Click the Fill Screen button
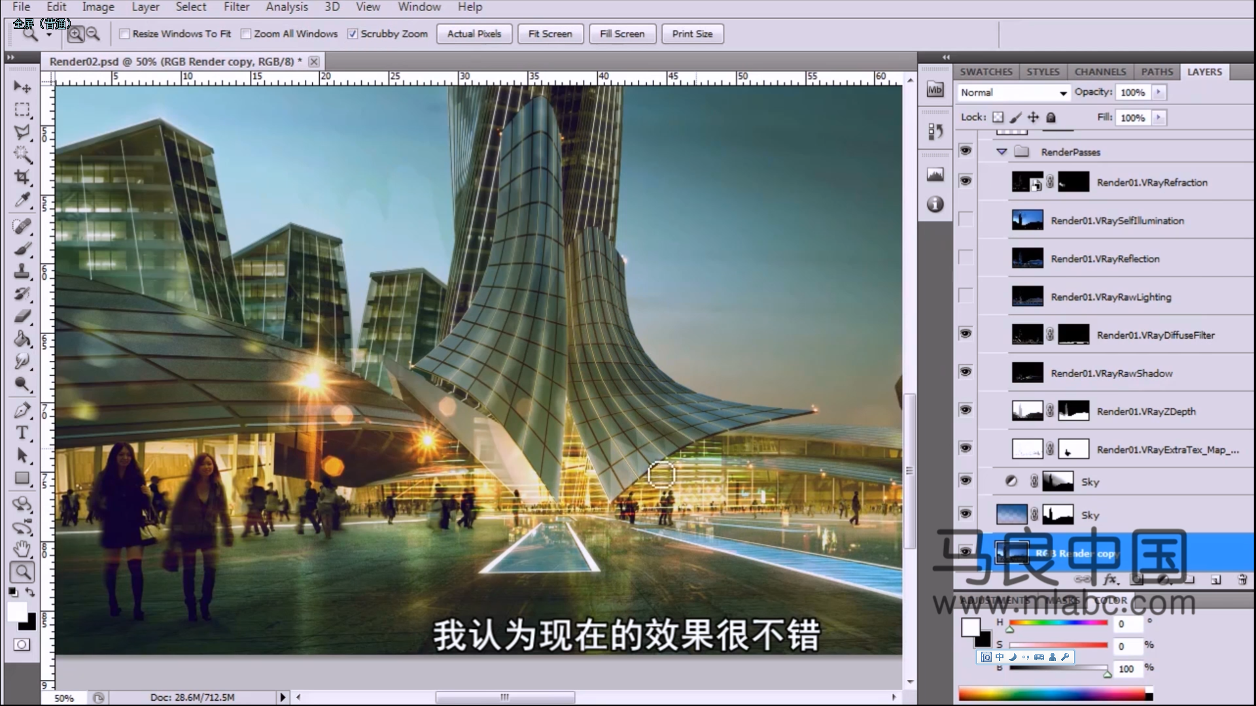The height and width of the screenshot is (706, 1256). point(622,34)
